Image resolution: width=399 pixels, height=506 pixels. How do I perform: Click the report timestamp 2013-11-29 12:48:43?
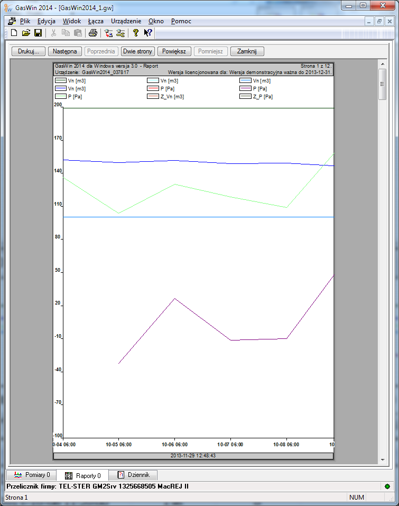tap(193, 456)
